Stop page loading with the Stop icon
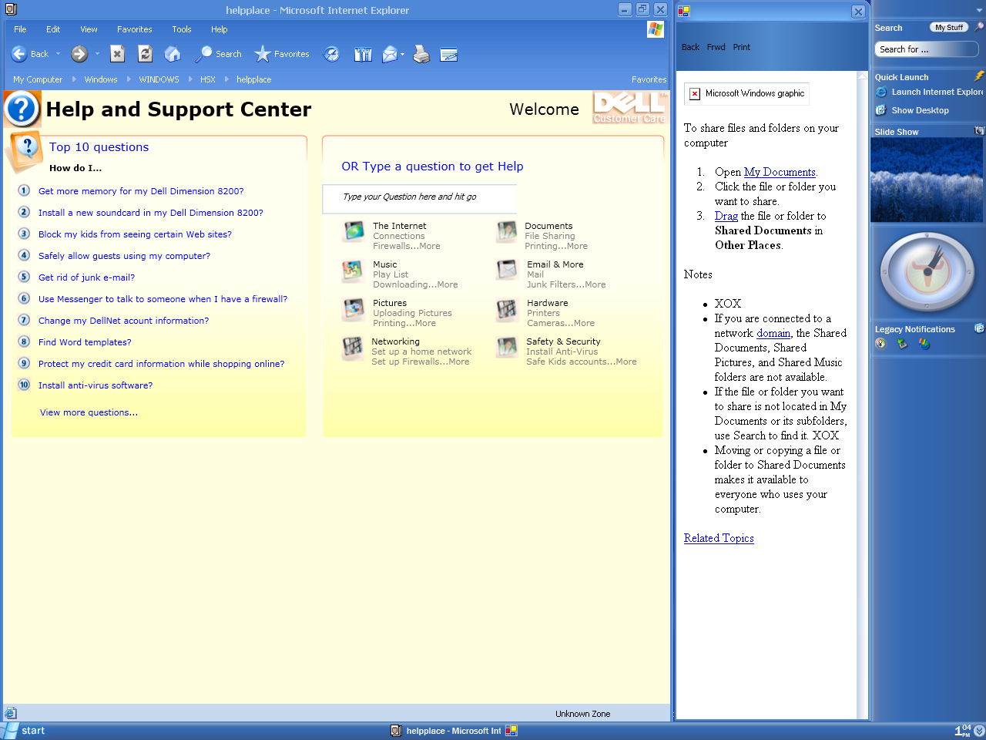Image resolution: width=986 pixels, height=740 pixels. pyautogui.click(x=117, y=53)
